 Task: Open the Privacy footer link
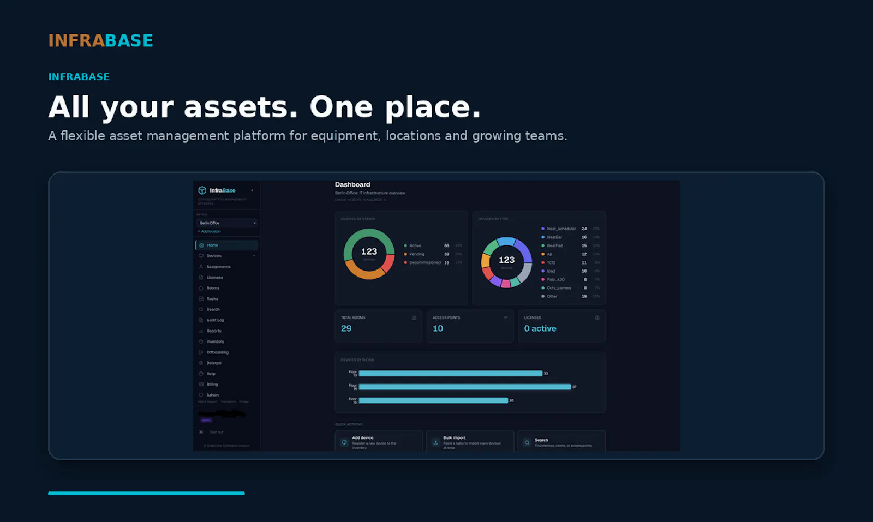(x=244, y=401)
